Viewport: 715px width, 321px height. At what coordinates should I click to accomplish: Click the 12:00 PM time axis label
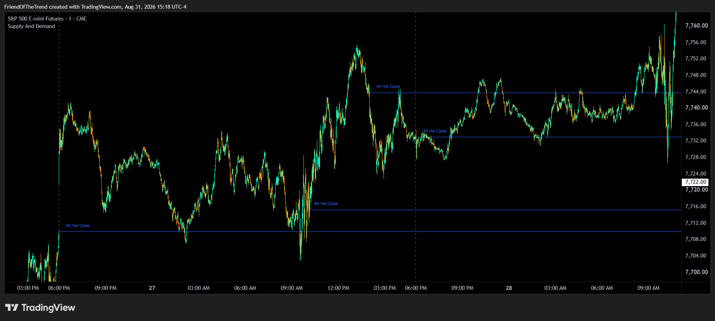pyautogui.click(x=338, y=288)
